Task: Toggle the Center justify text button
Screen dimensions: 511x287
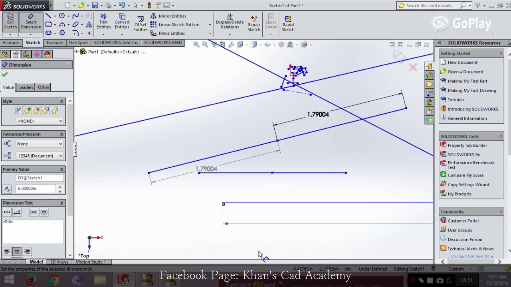Action: [x=17, y=252]
